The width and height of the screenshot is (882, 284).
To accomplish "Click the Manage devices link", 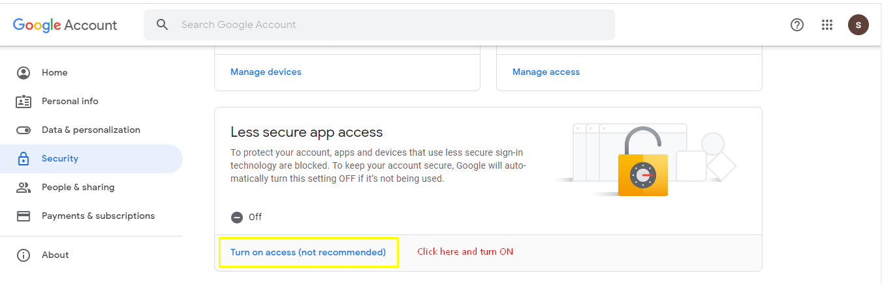I will point(266,72).
